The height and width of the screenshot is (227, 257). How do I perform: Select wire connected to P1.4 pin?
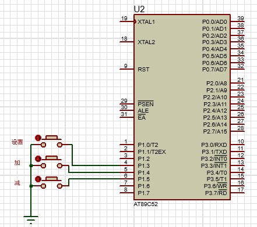pyautogui.click(x=94, y=172)
